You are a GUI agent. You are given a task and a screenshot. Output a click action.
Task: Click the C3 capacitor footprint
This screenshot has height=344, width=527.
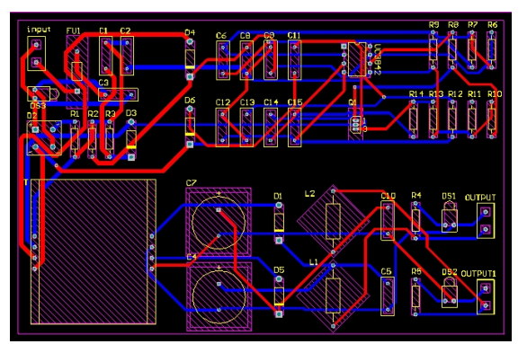tap(118, 94)
